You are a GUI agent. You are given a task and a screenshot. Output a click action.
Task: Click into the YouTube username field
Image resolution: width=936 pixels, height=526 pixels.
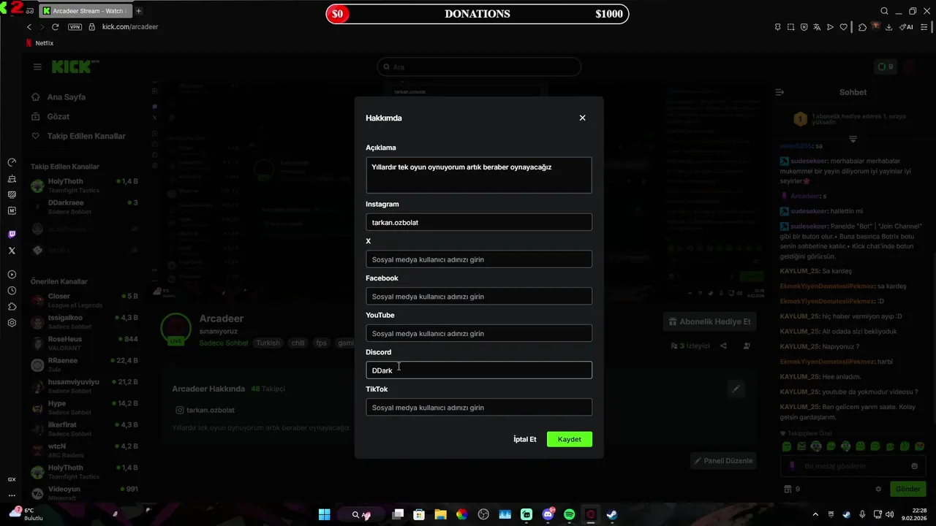click(479, 333)
